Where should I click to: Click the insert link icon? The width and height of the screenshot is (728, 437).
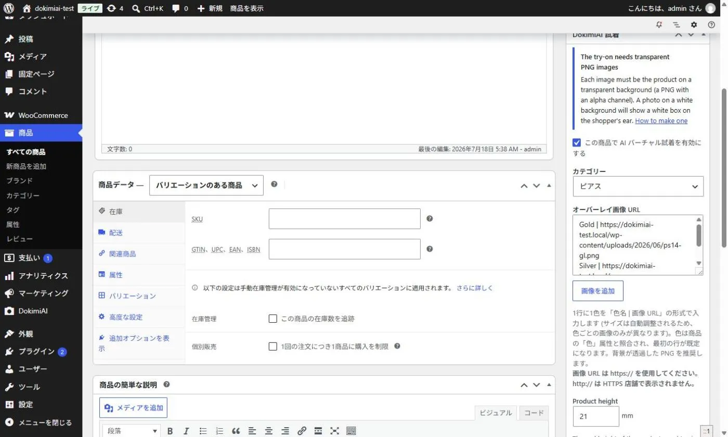click(x=302, y=431)
